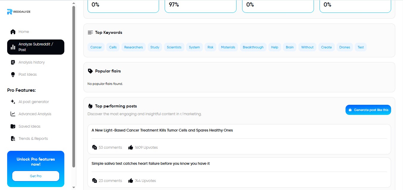
Task: Select the Home icon in the sidebar
Action: (x=13, y=31)
